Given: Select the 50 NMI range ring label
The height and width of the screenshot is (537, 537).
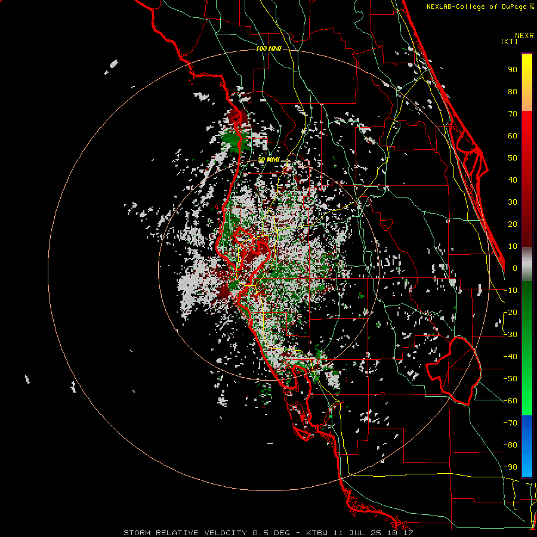Looking at the screenshot, I should 268,159.
